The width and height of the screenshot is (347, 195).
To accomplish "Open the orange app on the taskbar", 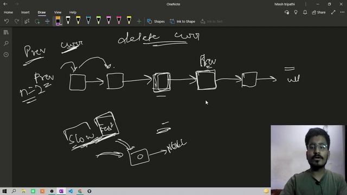I will click(42, 191).
